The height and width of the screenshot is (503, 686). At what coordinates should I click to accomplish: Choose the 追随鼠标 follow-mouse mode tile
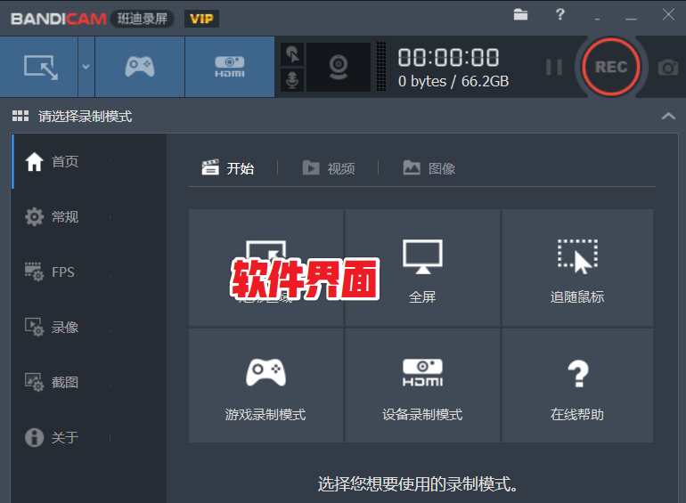(x=577, y=267)
